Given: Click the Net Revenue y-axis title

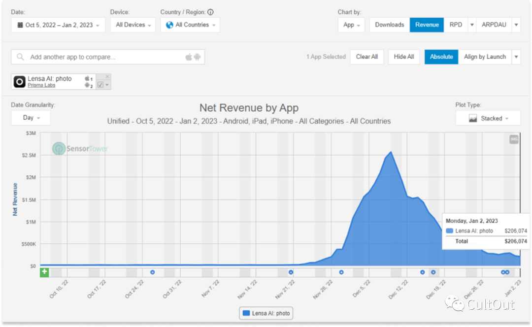Looking at the screenshot, I should tap(15, 199).
